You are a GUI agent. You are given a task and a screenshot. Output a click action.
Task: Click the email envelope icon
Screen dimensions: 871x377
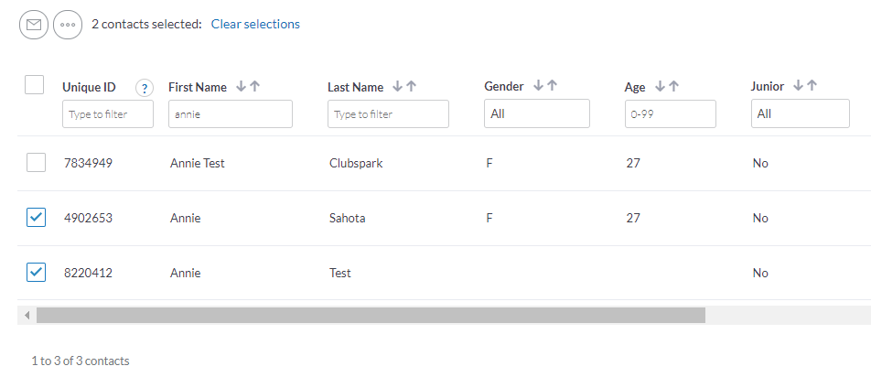pos(34,25)
